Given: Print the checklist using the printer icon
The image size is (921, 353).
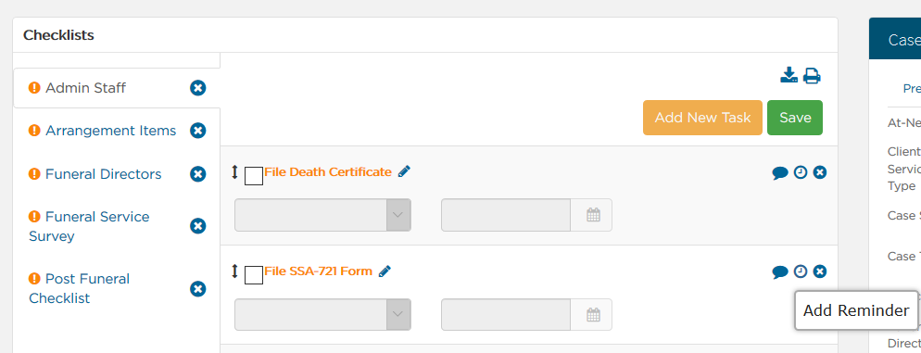Looking at the screenshot, I should click(x=812, y=76).
